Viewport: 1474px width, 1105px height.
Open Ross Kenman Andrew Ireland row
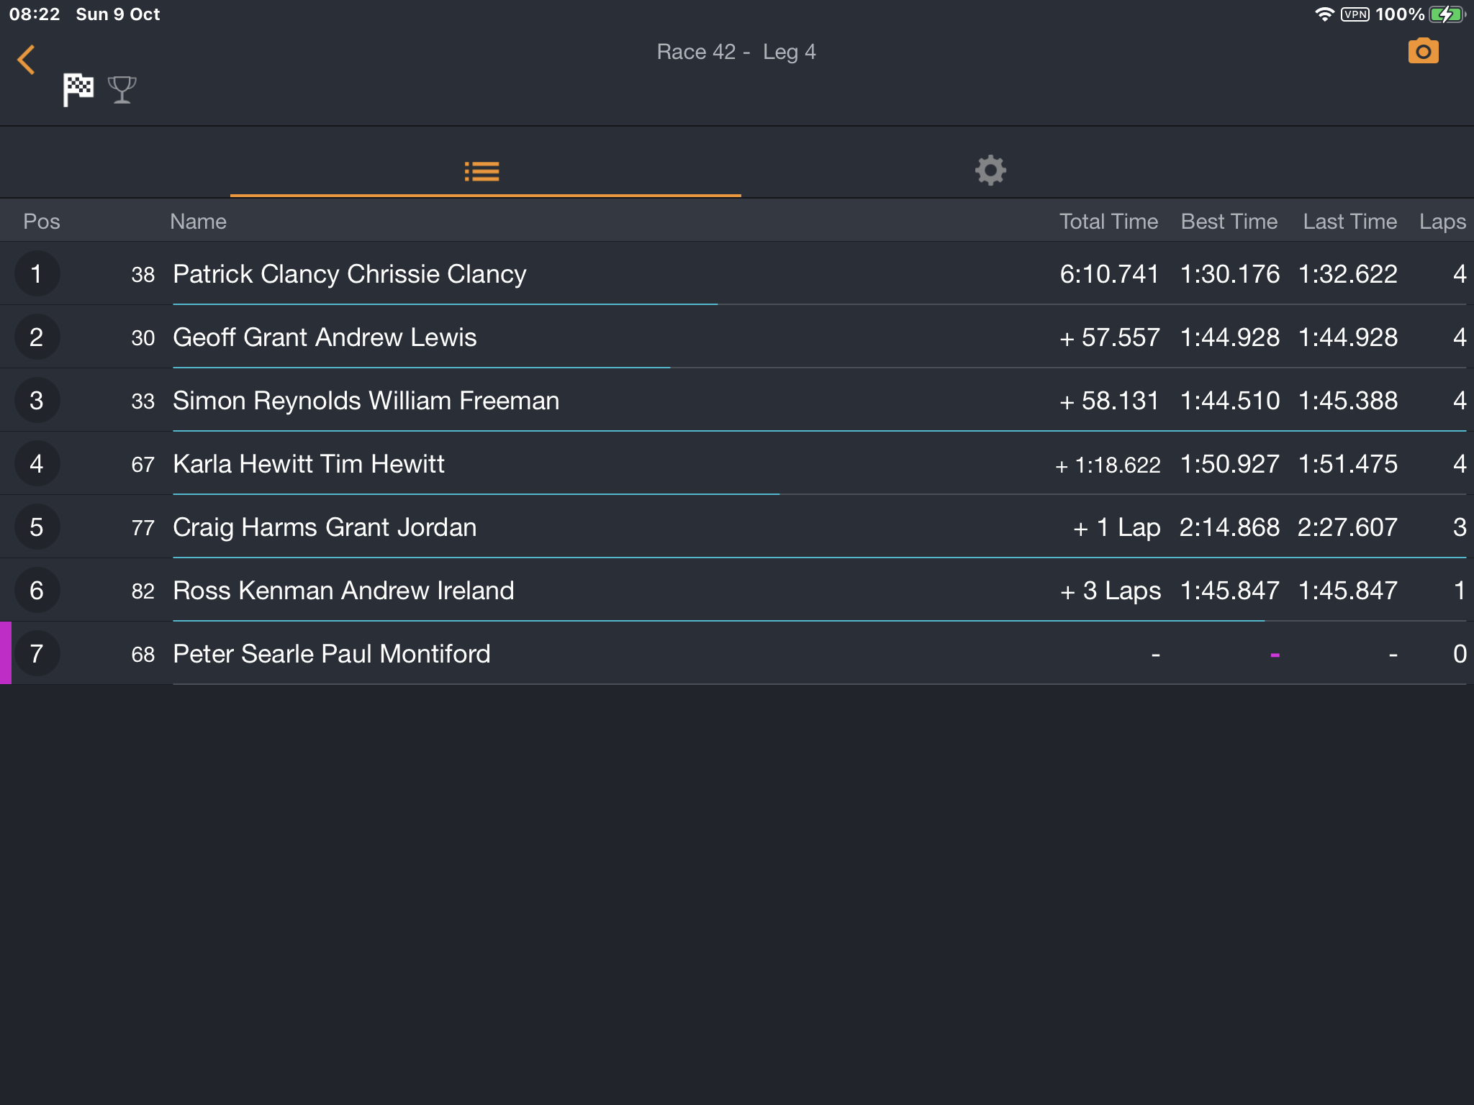pos(737,590)
